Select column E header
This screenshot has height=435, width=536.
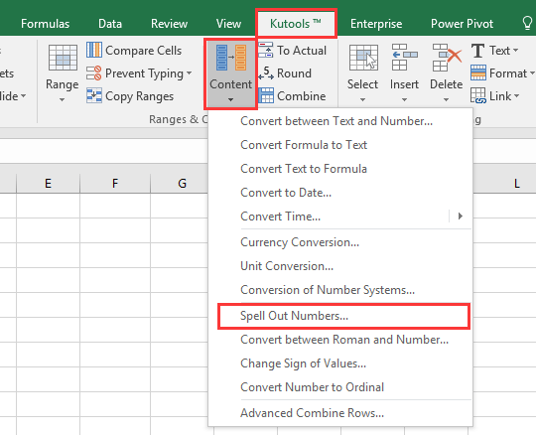[48, 184]
